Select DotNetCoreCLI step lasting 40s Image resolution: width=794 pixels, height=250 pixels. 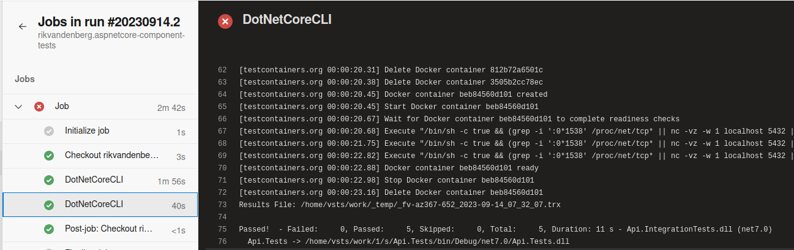tap(100, 205)
